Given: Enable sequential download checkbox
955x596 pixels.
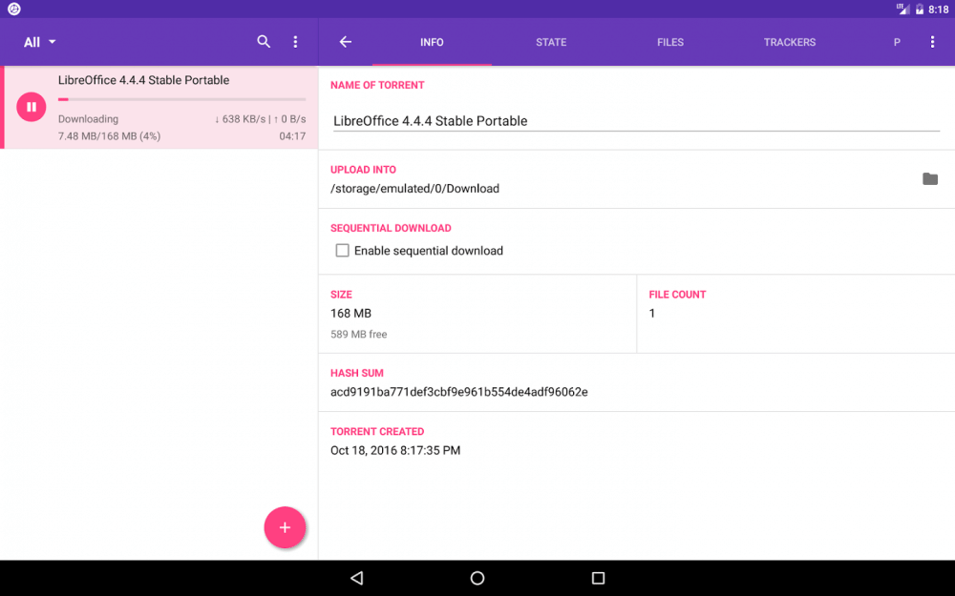Looking at the screenshot, I should pyautogui.click(x=342, y=251).
